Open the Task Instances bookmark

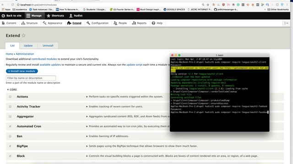click(x=41, y=10)
